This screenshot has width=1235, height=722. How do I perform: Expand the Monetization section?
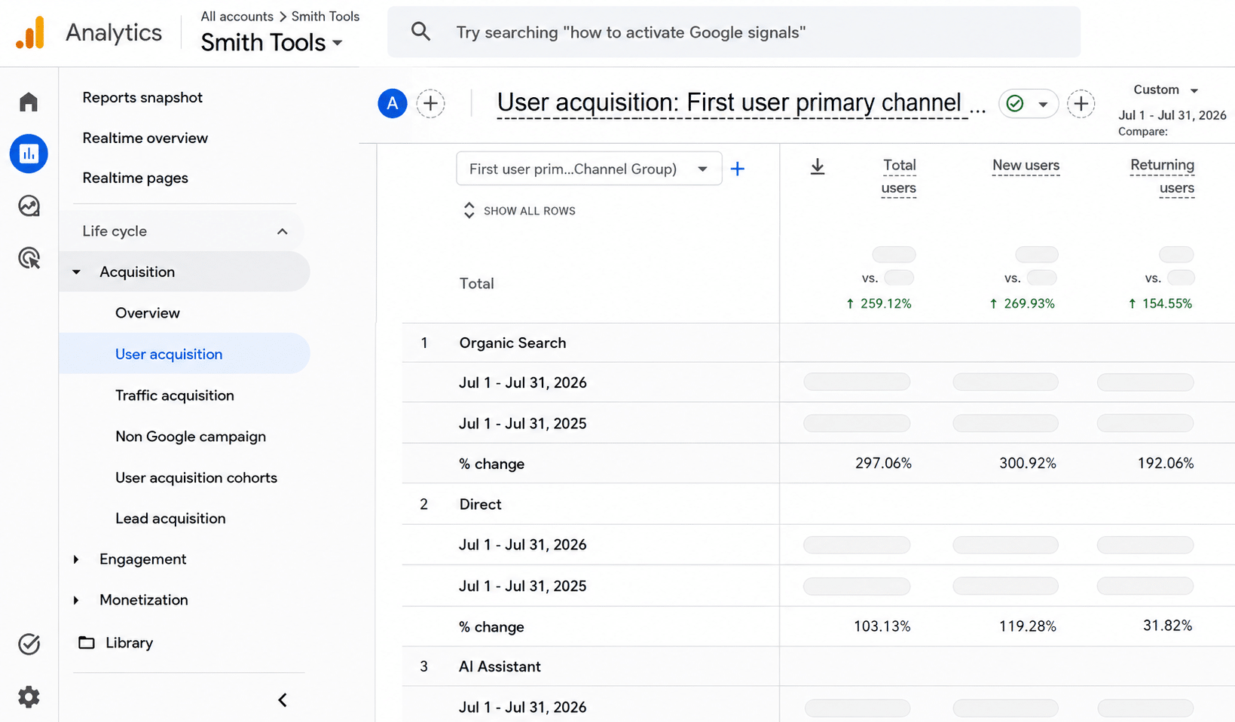coord(76,600)
